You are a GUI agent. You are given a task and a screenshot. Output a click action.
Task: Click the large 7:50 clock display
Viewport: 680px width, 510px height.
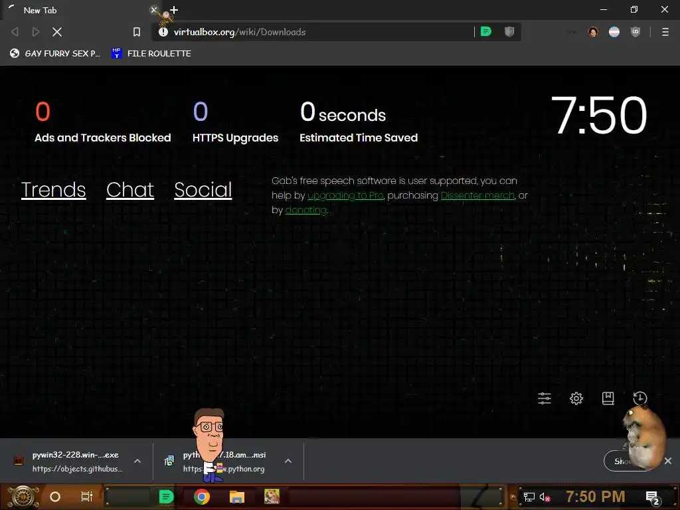click(x=598, y=116)
